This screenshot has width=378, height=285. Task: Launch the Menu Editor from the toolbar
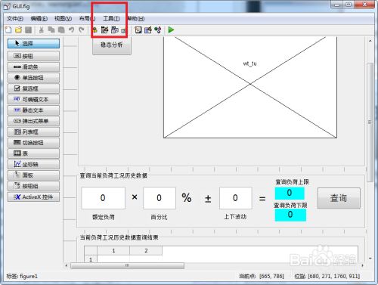104,30
